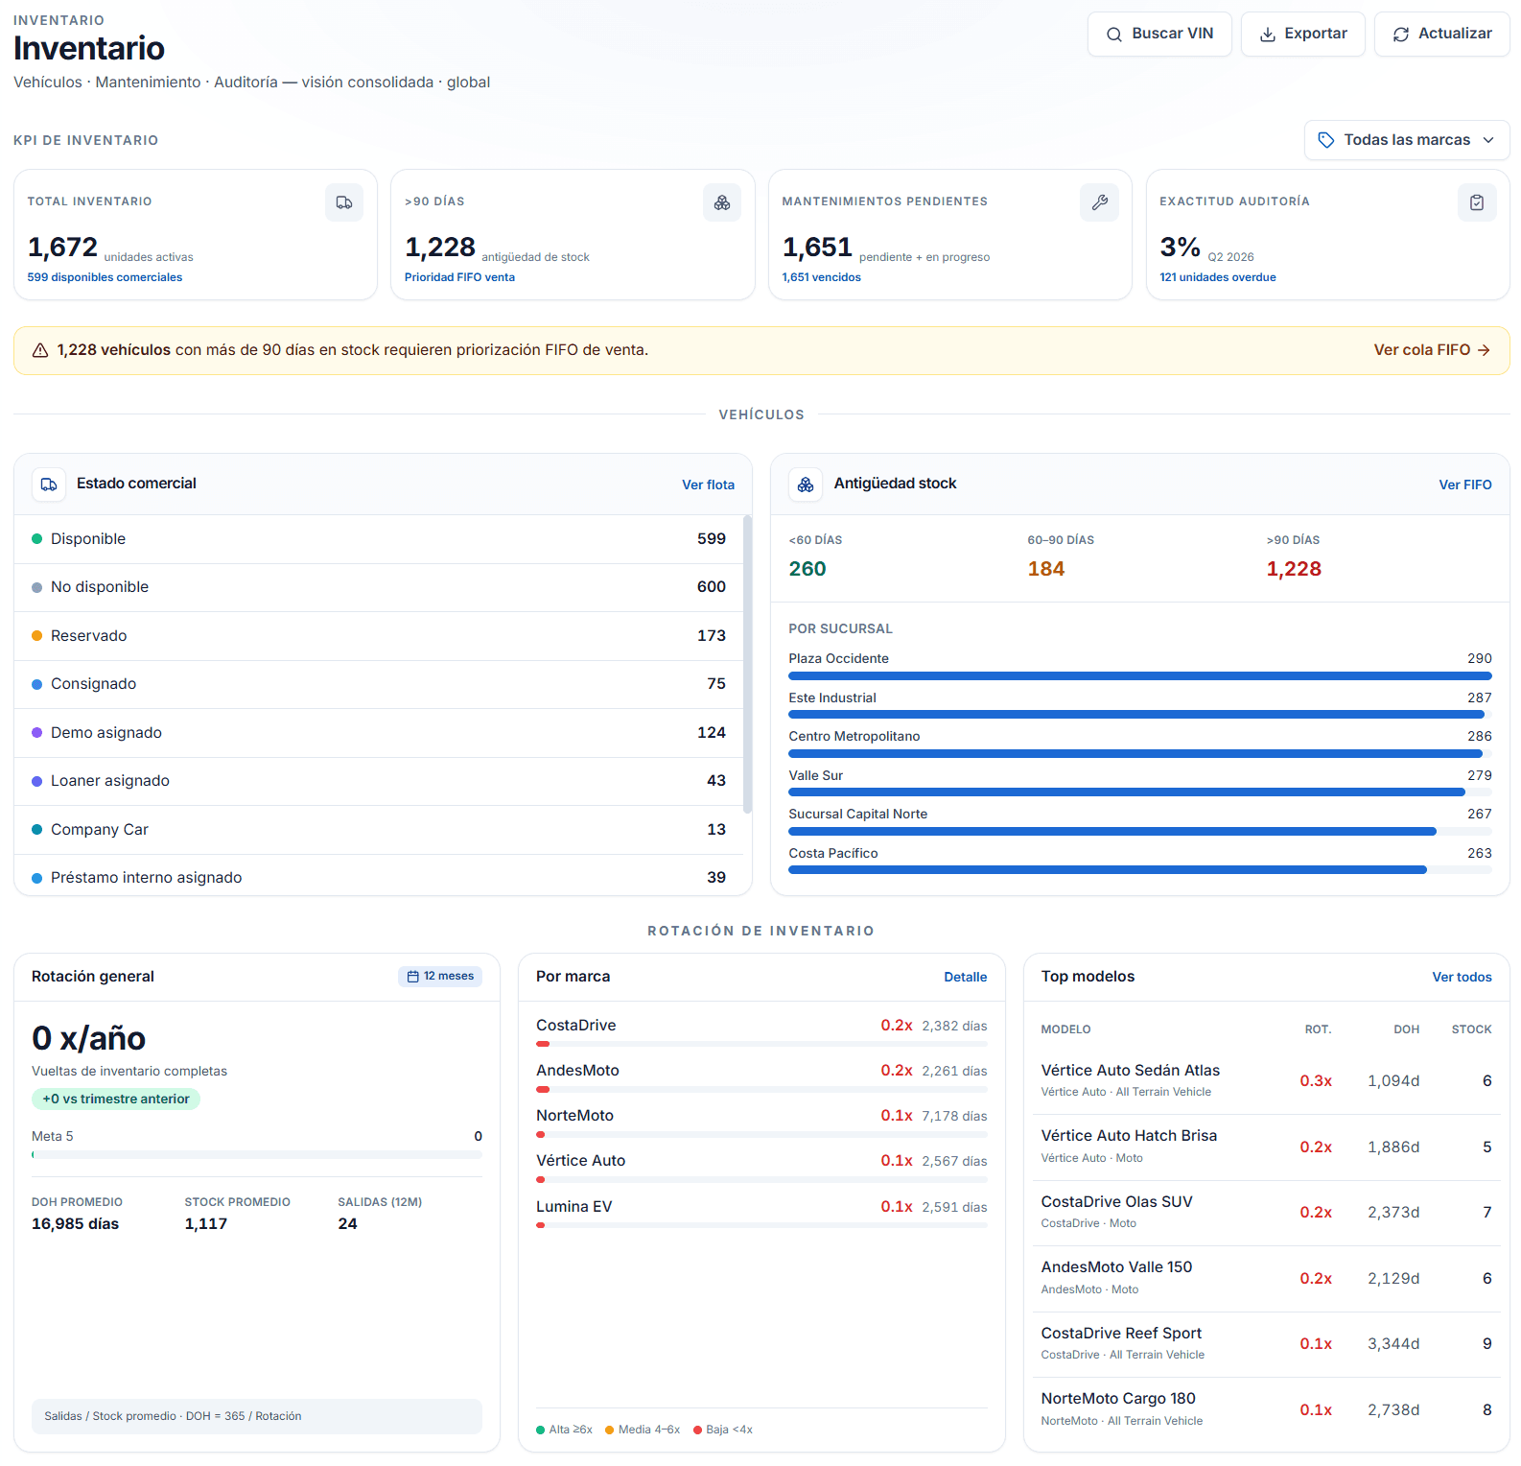Click the calendar icon in 12 meses badge
Screen dimensions: 1521x1466
(413, 977)
